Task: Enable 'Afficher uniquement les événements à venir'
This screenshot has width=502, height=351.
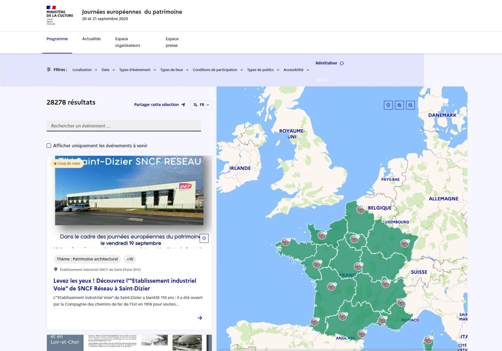Action: [49, 146]
